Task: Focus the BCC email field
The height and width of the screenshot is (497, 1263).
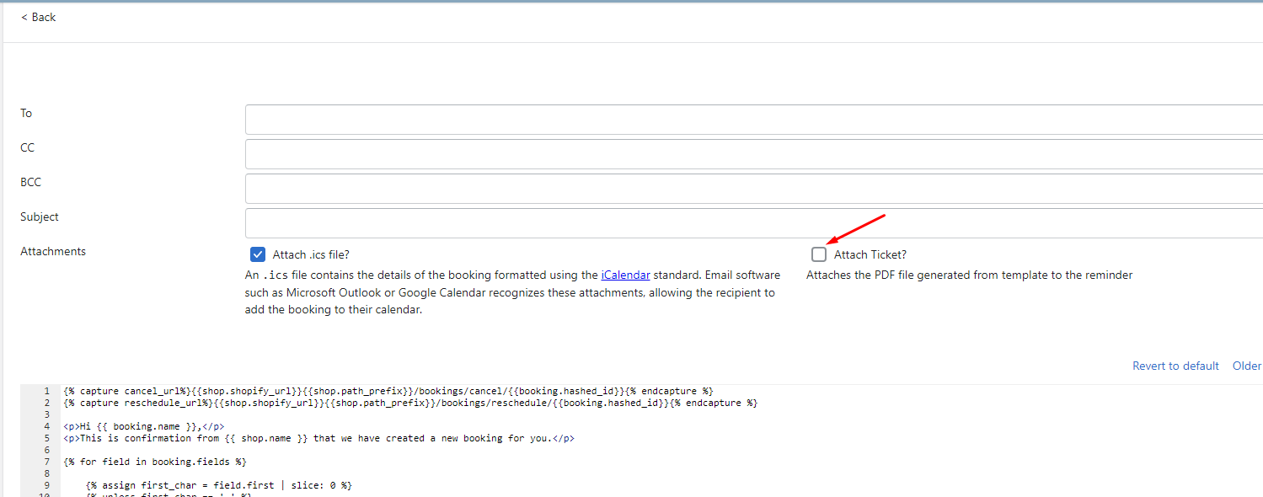Action: pos(754,189)
